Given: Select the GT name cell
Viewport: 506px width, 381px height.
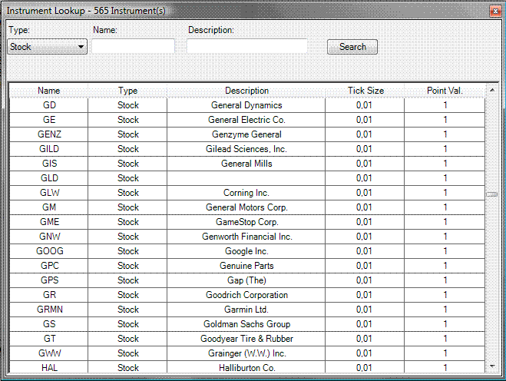Looking at the screenshot, I should (48, 339).
